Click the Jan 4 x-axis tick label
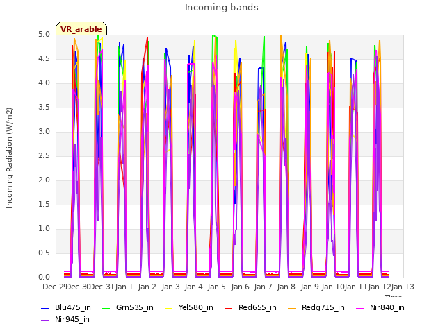The image size is (445, 333). [193, 287]
